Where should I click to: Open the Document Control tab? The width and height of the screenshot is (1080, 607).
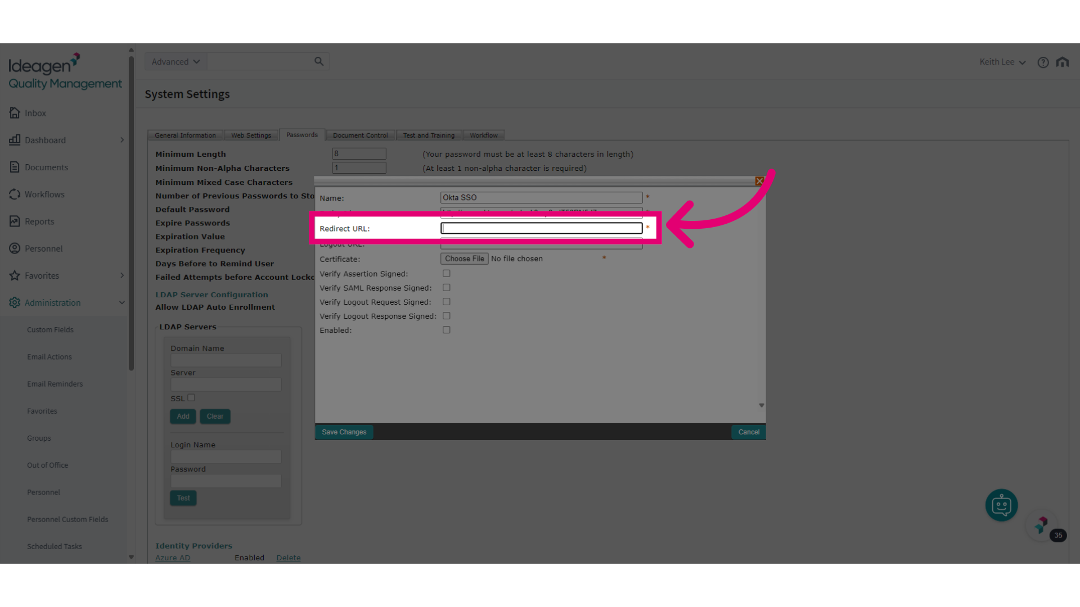pyautogui.click(x=360, y=135)
